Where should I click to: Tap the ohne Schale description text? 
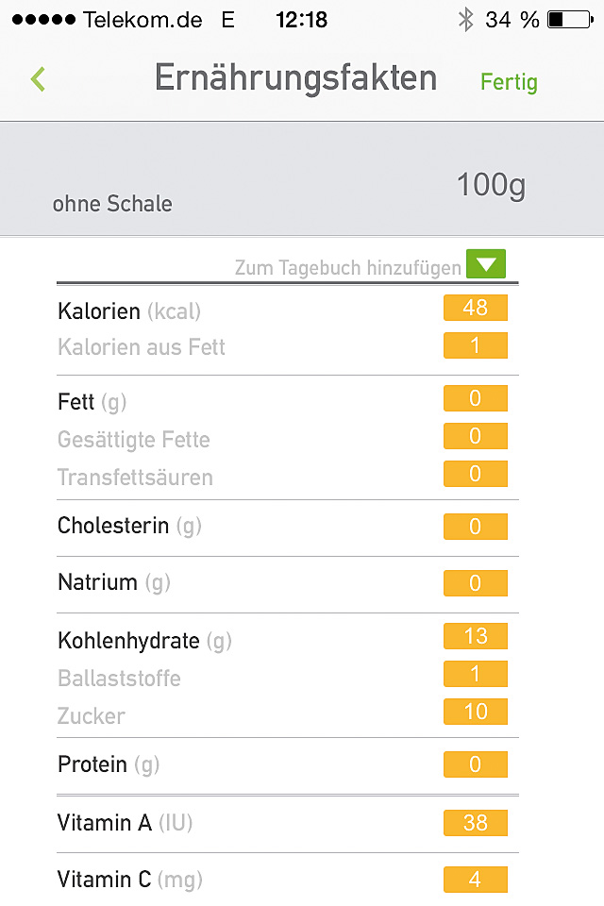coord(112,204)
